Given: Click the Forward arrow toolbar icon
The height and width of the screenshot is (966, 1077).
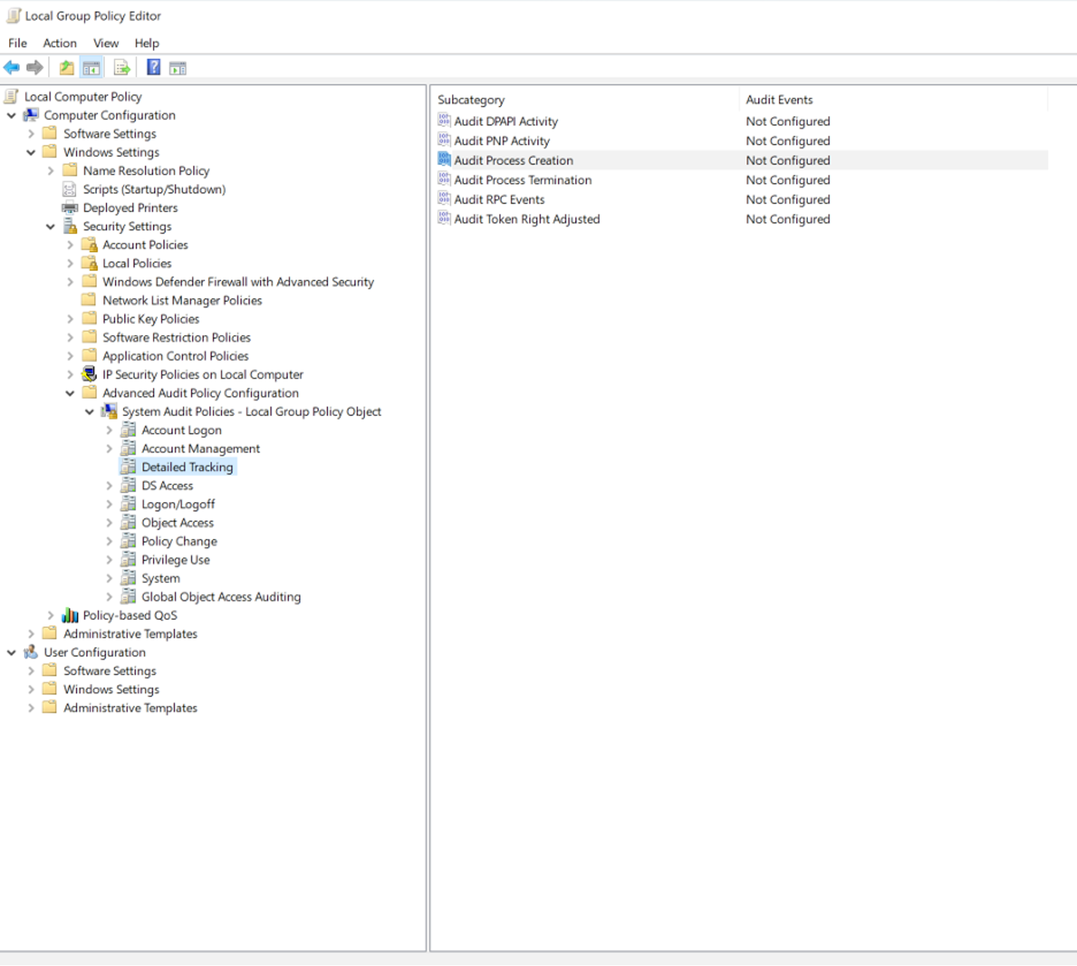Looking at the screenshot, I should click(34, 68).
